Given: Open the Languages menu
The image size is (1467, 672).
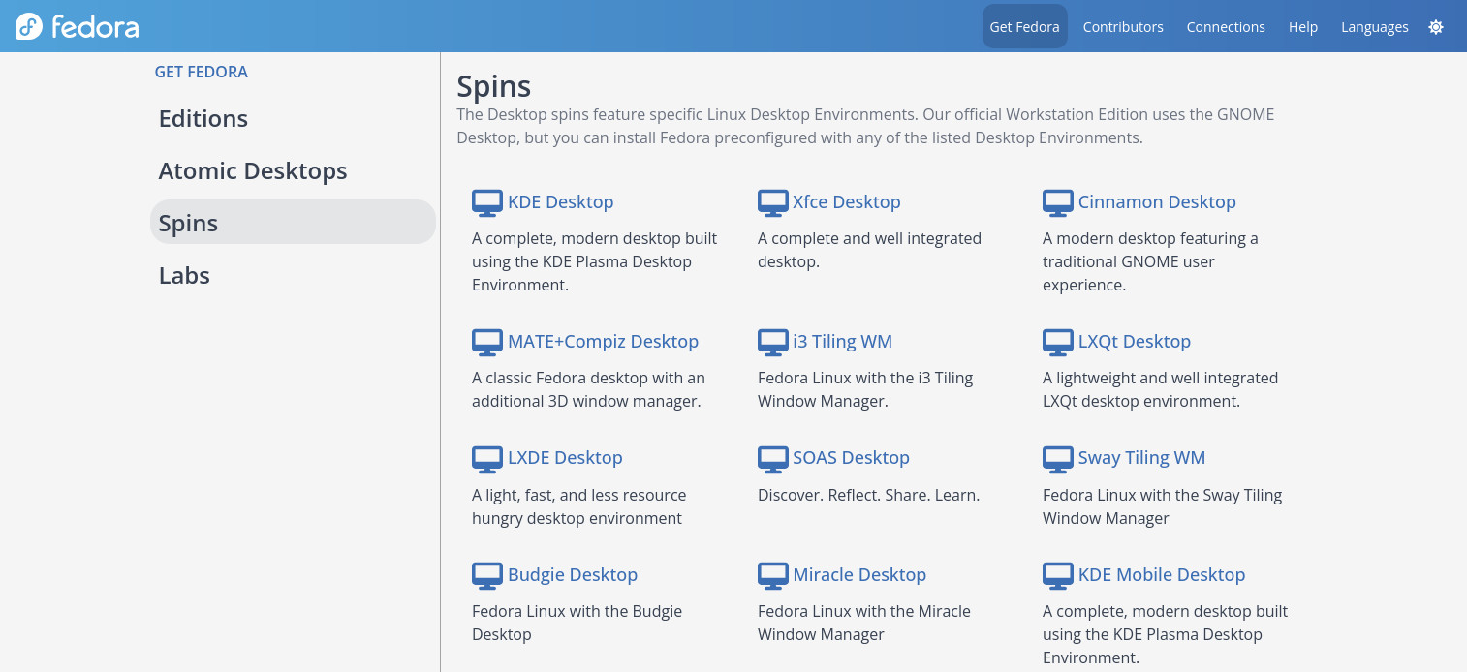Looking at the screenshot, I should point(1375,27).
